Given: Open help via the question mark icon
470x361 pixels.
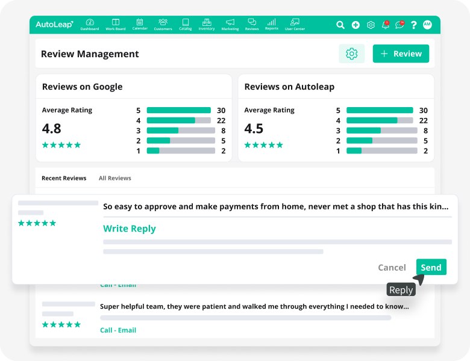Looking at the screenshot, I should tap(413, 25).
